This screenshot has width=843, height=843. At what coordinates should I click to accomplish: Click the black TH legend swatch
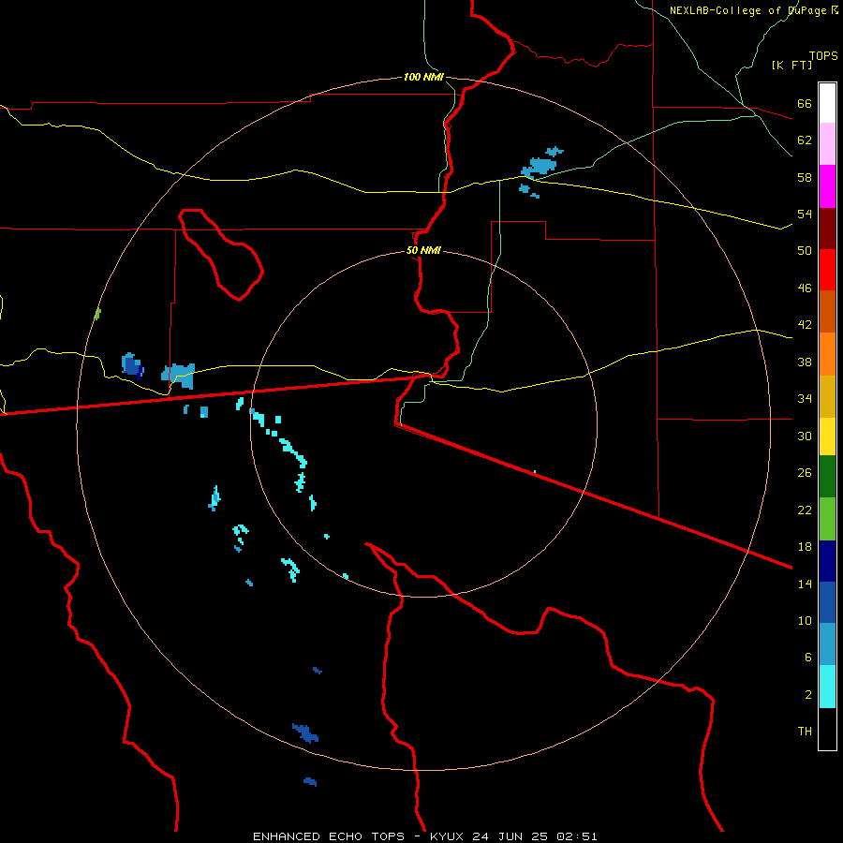pyautogui.click(x=827, y=729)
